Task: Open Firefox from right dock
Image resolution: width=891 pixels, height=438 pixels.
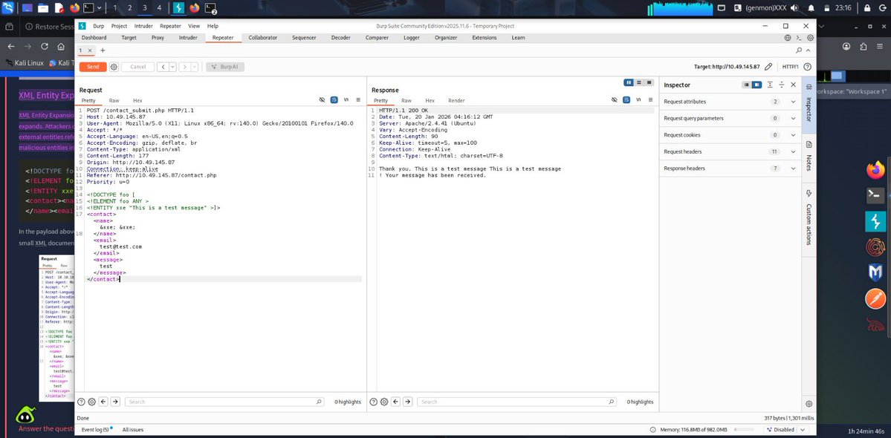Action: tap(875, 169)
